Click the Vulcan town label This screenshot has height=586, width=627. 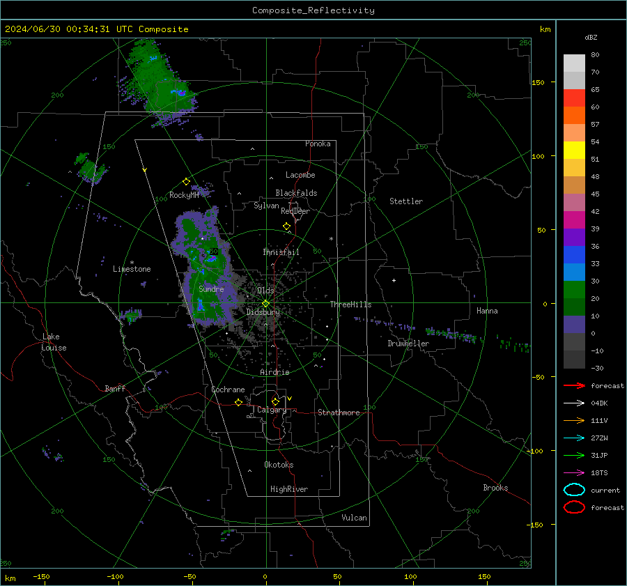coord(354,518)
